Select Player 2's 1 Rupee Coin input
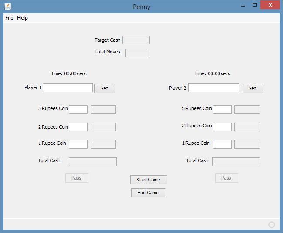283x233 pixels. 222,144
